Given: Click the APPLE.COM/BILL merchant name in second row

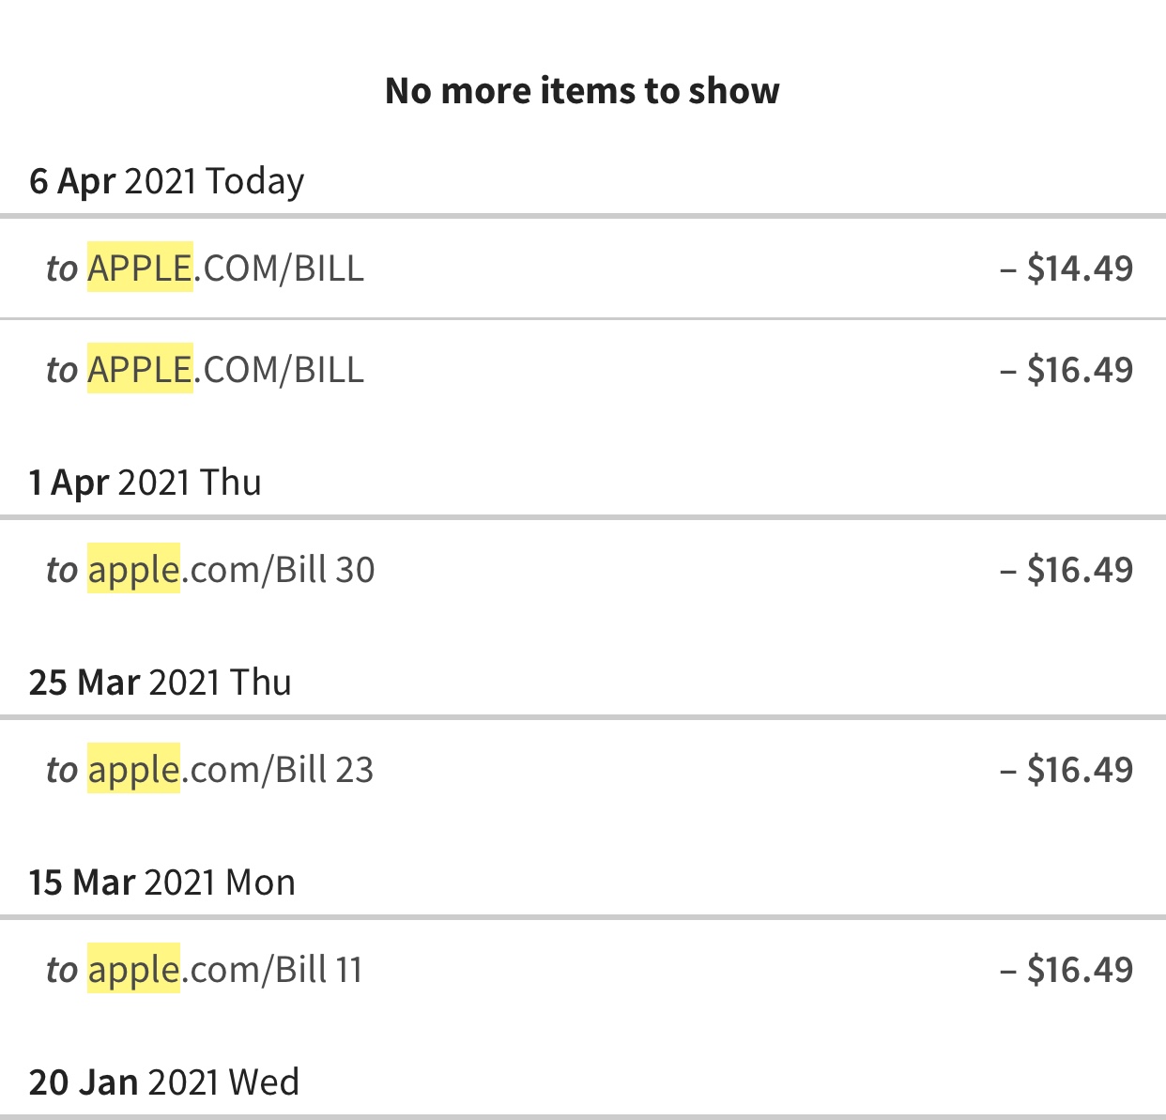Looking at the screenshot, I should pos(225,369).
